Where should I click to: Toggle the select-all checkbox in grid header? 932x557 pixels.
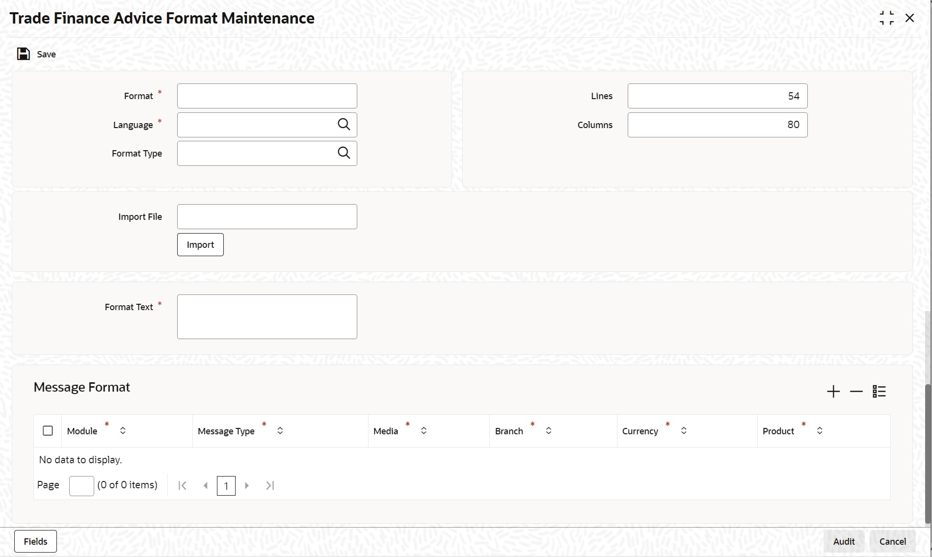[x=47, y=430]
